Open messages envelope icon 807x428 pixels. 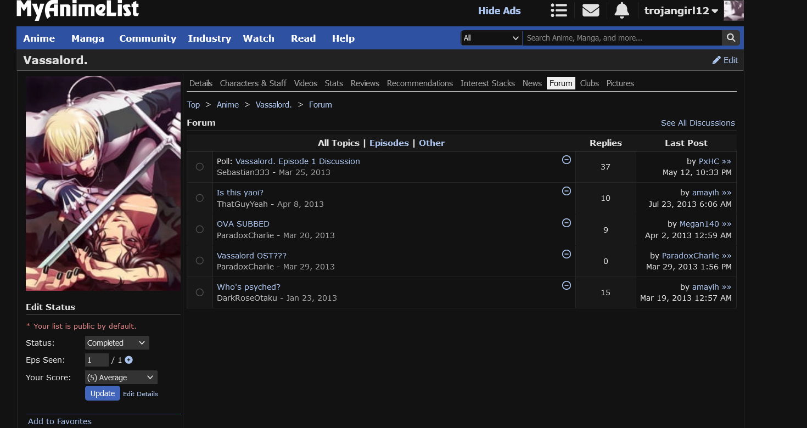point(591,10)
